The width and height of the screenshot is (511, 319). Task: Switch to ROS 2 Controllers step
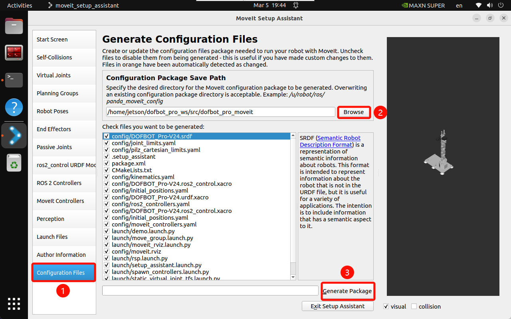(64, 183)
